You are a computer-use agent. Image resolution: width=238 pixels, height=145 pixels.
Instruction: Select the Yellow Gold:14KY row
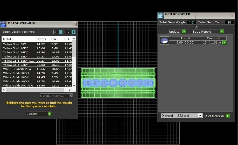(x=37, y=52)
